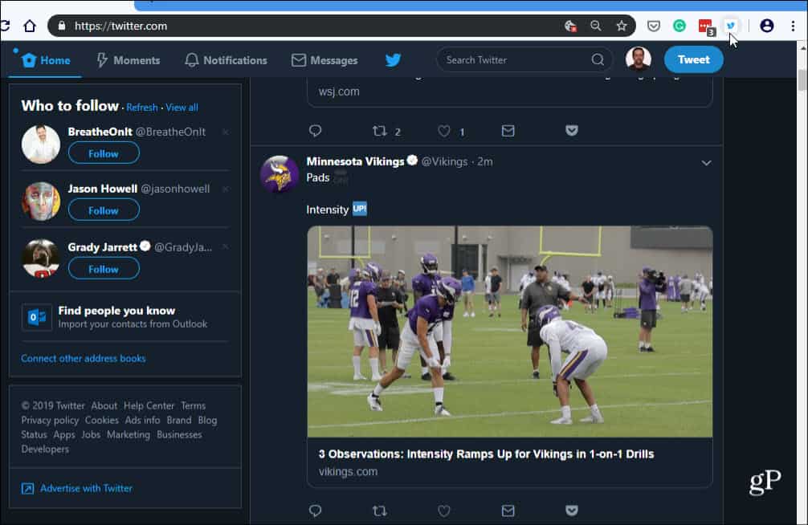The image size is (808, 525).
Task: Click Connect other address books
Action: (x=84, y=359)
